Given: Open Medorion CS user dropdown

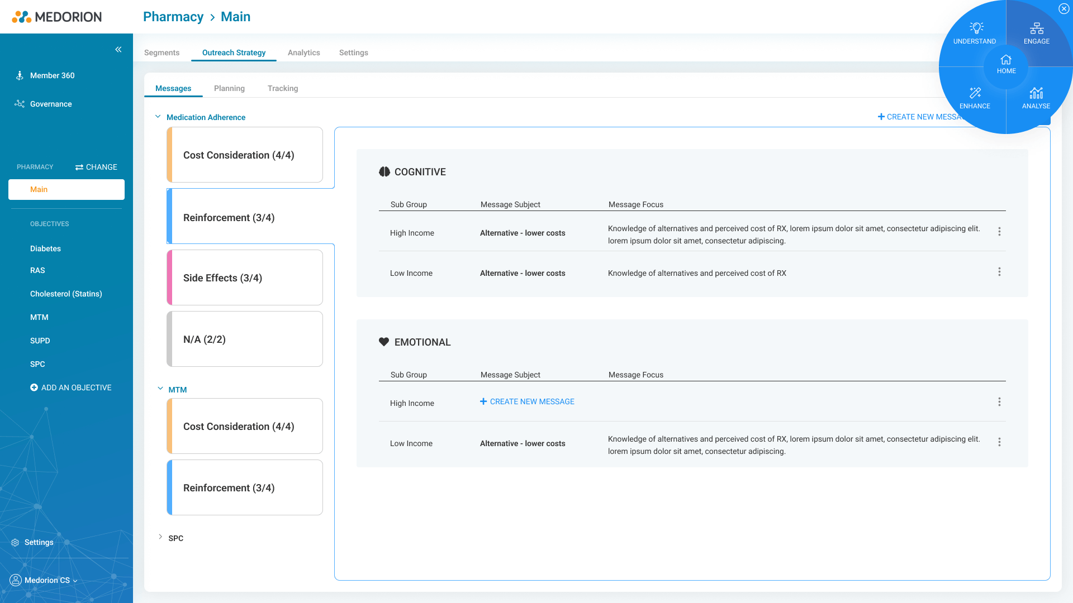Looking at the screenshot, I should coord(50,580).
